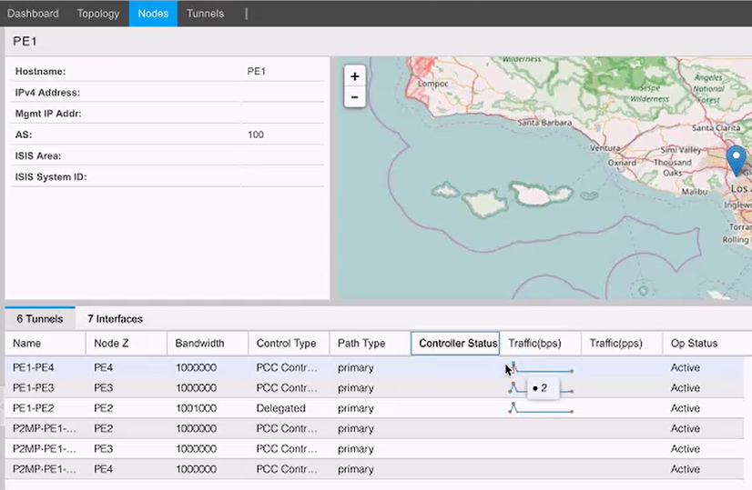The image size is (752, 490).
Task: Switch to the Topology tab
Action: [98, 14]
